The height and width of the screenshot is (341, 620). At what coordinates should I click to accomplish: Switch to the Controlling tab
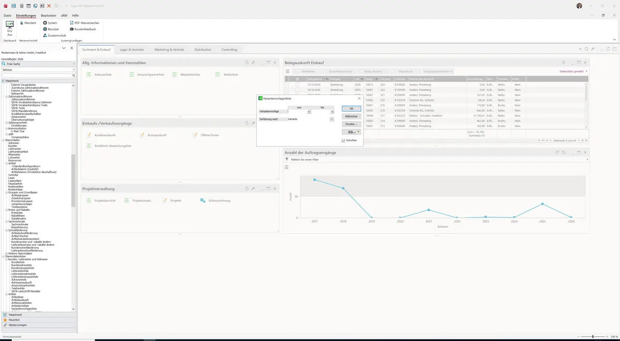click(229, 50)
